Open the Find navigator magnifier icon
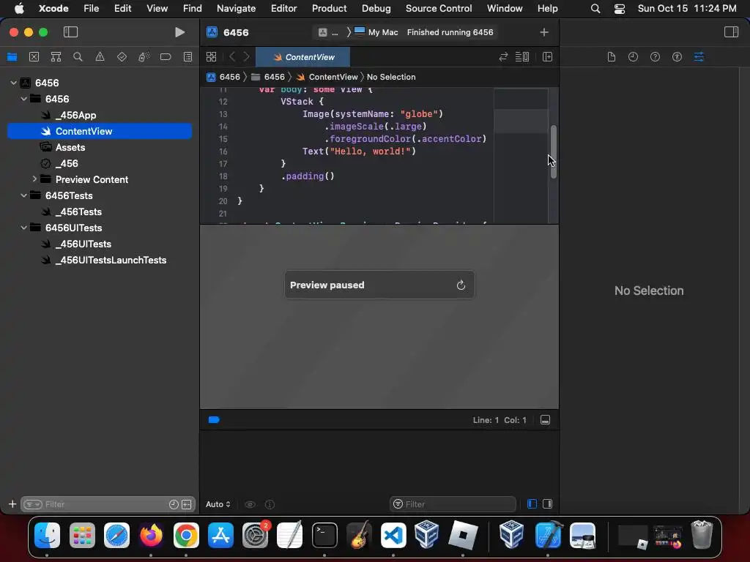 pos(78,57)
